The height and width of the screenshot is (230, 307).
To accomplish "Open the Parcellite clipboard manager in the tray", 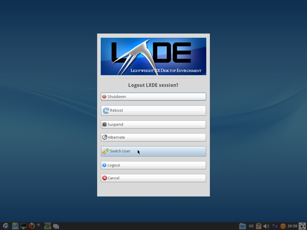I will tap(258, 226).
